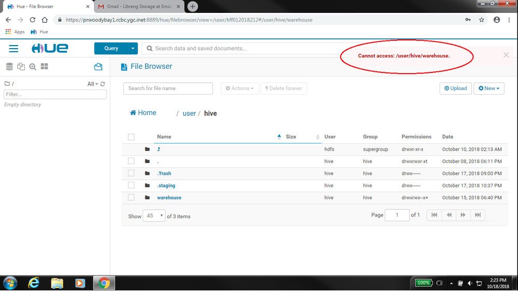Viewport: 518px width, 292px height.
Task: Focus the Search data and saved documents field
Action: pyautogui.click(x=244, y=49)
